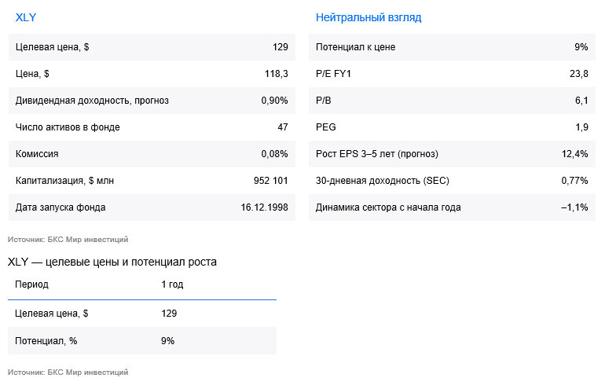605x389 pixels.
Task: Click the P/B row
Action: 453,101
